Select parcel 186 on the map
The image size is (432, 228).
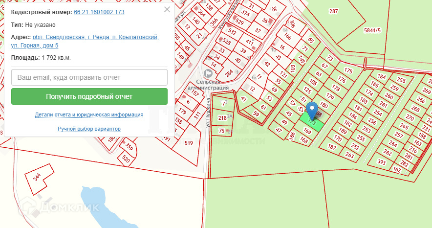pos(353,116)
